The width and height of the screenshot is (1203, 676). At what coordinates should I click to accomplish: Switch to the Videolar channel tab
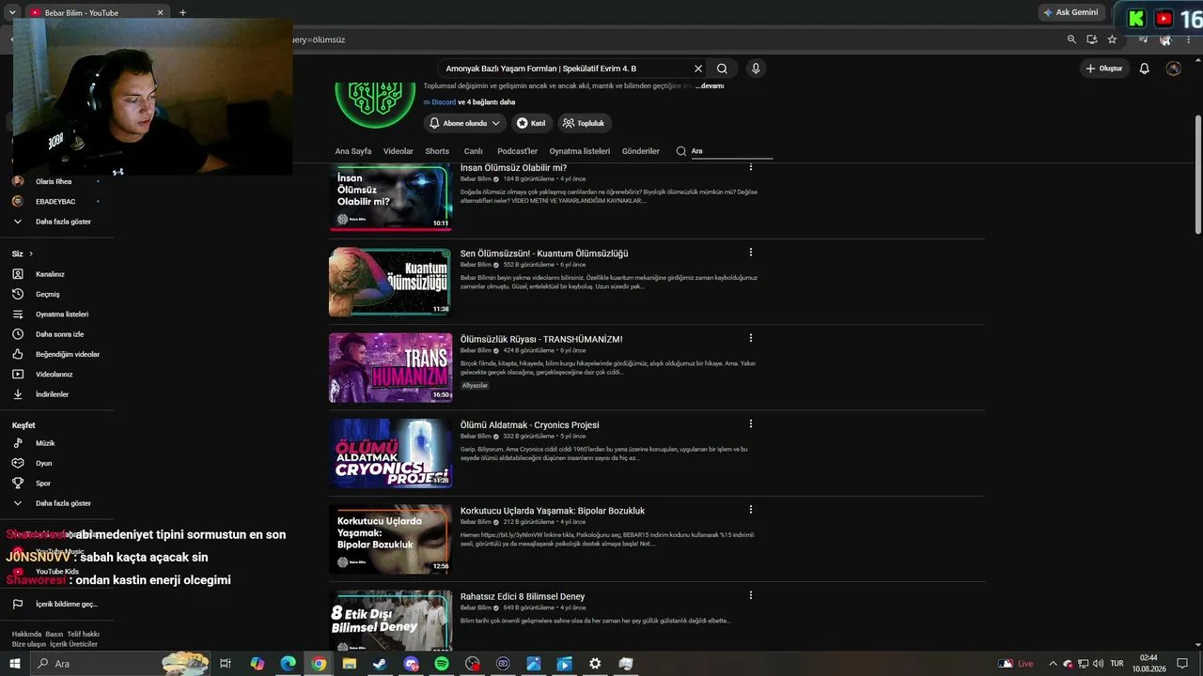coord(398,151)
